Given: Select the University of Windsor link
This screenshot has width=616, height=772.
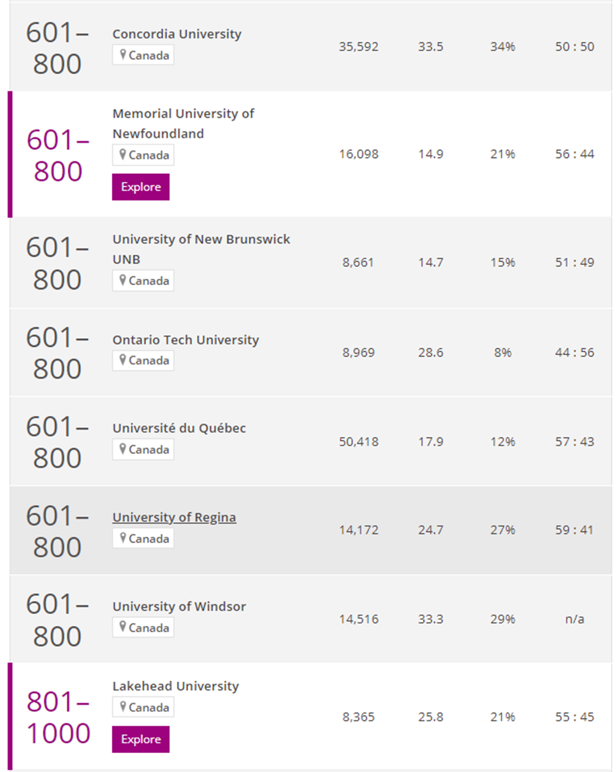Looking at the screenshot, I should [x=179, y=607].
